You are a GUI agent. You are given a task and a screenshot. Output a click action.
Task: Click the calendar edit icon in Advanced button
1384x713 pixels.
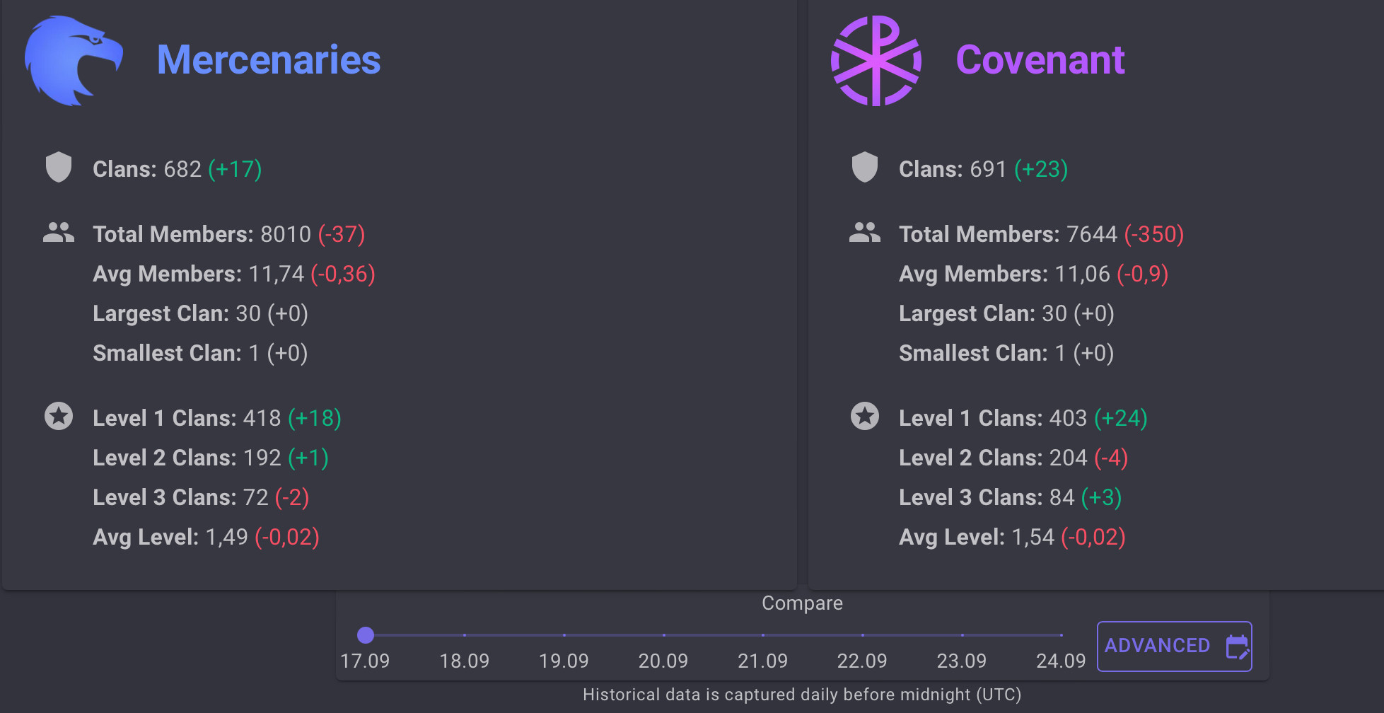pos(1237,647)
